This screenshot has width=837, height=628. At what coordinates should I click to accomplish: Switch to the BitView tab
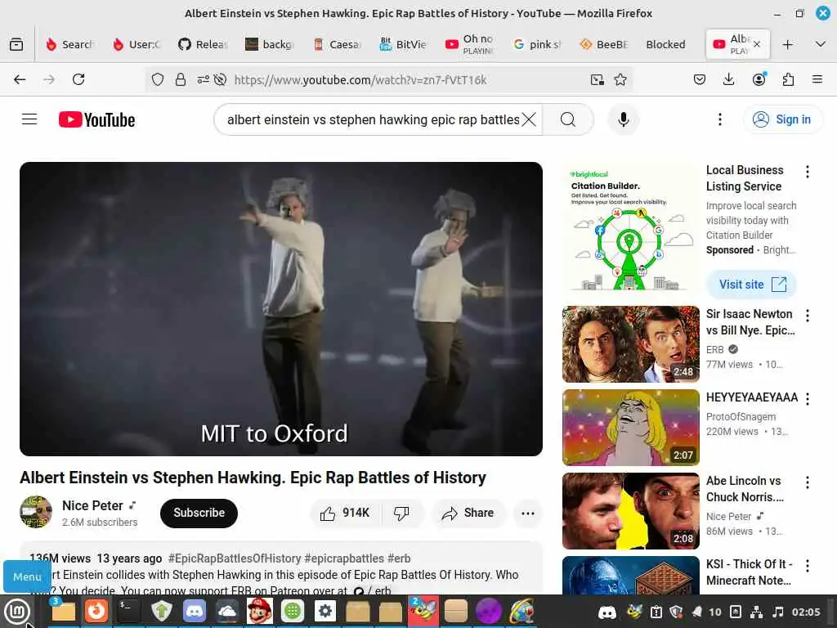pos(405,44)
